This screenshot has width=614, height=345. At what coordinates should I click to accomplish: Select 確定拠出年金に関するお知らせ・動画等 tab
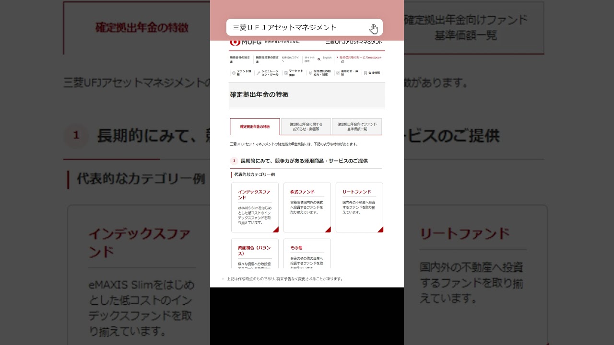pyautogui.click(x=306, y=127)
